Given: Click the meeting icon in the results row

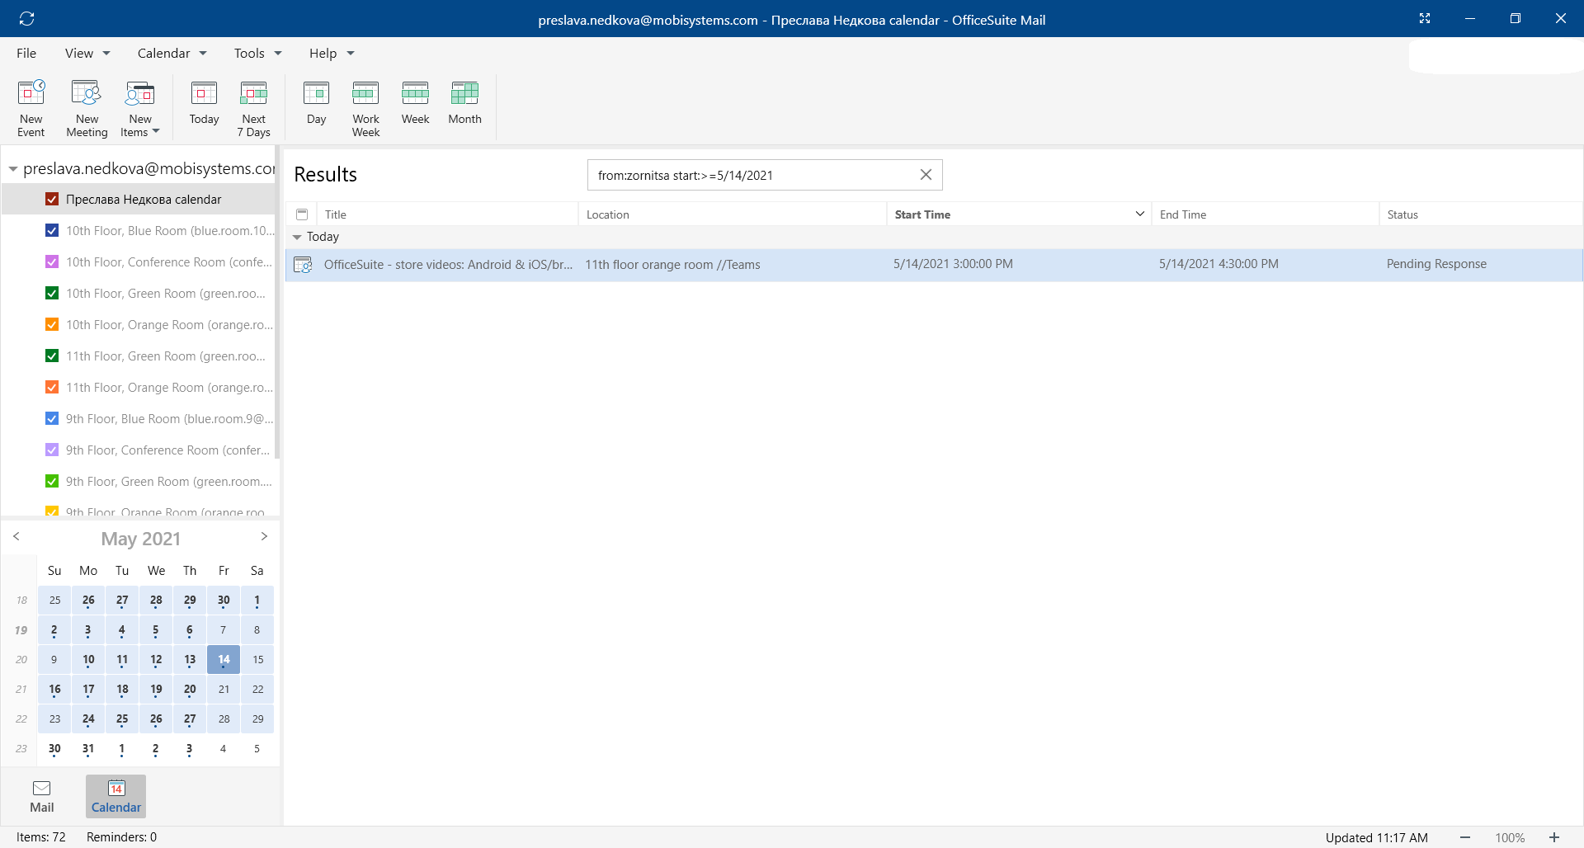Looking at the screenshot, I should point(303,265).
